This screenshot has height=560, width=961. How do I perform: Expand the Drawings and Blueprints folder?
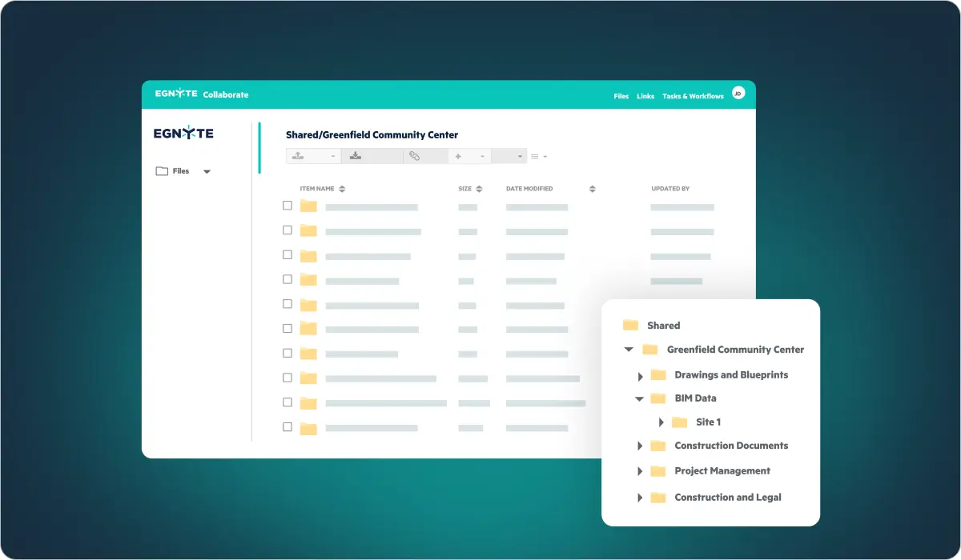(x=640, y=376)
